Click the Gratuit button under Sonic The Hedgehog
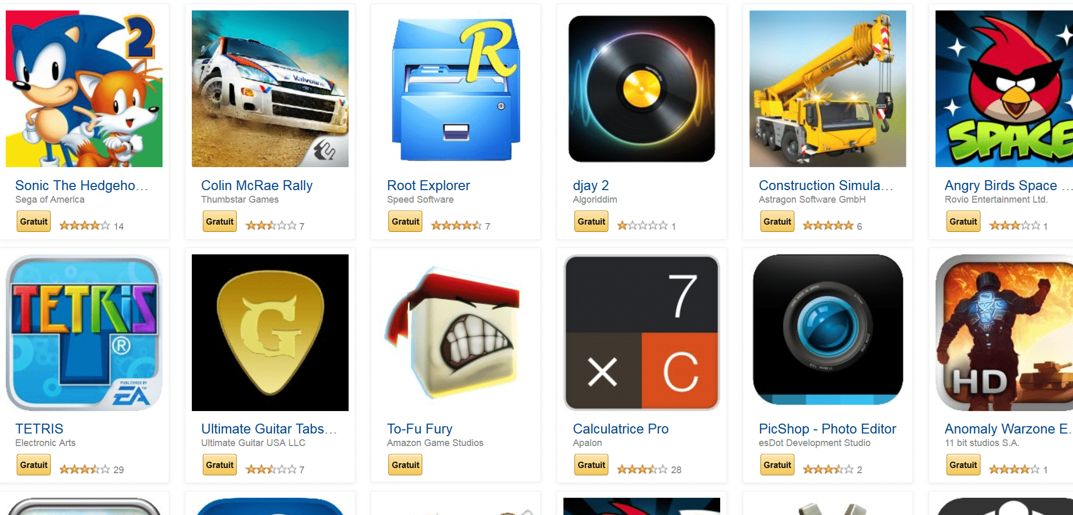Viewport: 1073px width, 515px height. (x=34, y=221)
